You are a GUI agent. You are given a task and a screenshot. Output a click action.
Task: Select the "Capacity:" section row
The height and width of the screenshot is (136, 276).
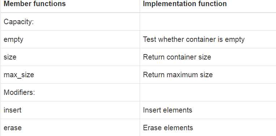[138, 22]
